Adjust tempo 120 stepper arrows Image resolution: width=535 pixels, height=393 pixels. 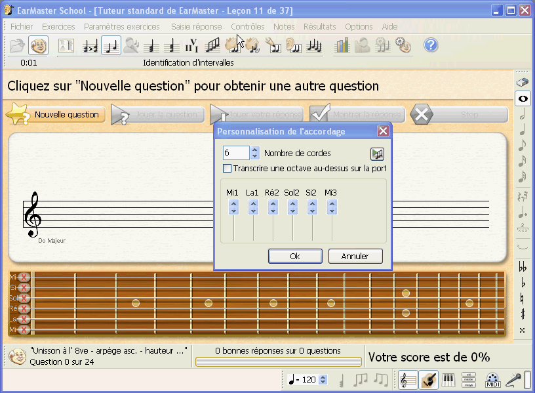point(323,380)
